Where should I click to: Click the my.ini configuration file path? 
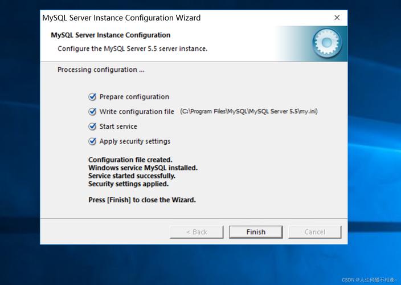(248, 112)
